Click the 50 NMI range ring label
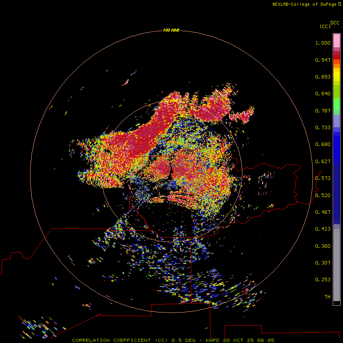This screenshot has height=343, width=343. click(x=171, y=101)
